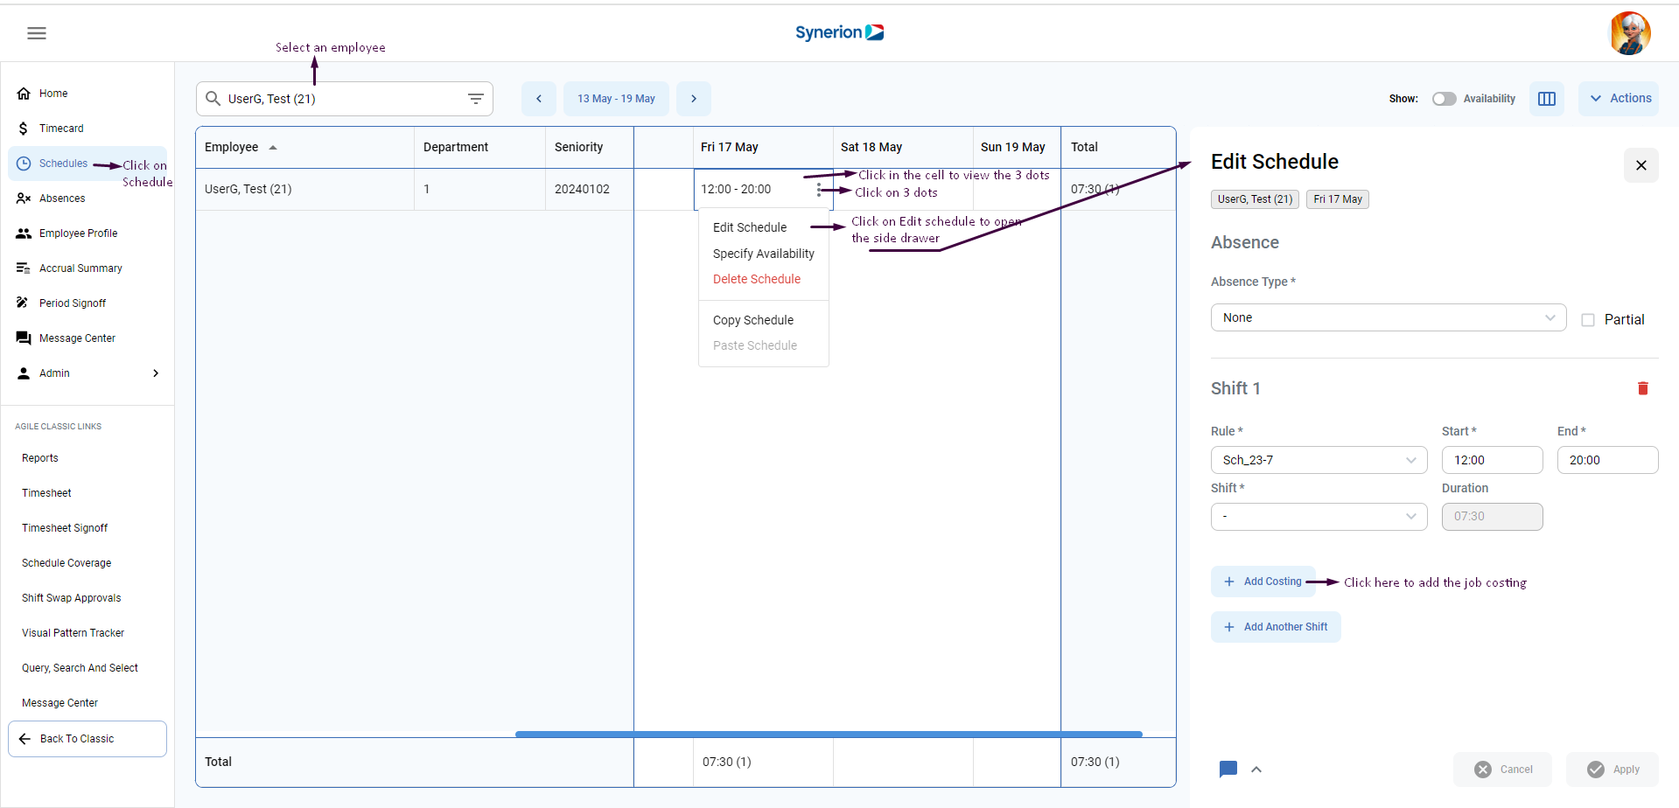
Task: Open the column layout icon button
Action: pos(1547,99)
